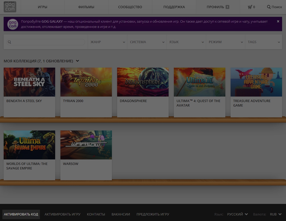This screenshot has width=286, height=221.
Task: Open КОНТАКТЫ footer link
Action: tap(96, 214)
